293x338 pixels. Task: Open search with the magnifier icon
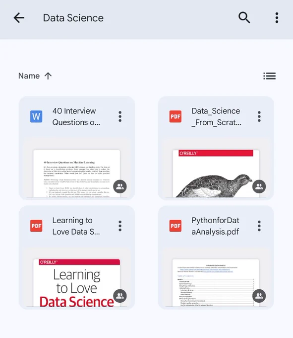[x=244, y=18]
